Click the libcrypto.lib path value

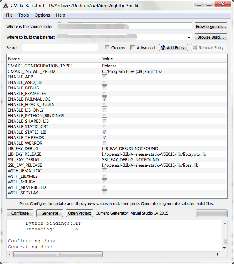[x=154, y=154]
